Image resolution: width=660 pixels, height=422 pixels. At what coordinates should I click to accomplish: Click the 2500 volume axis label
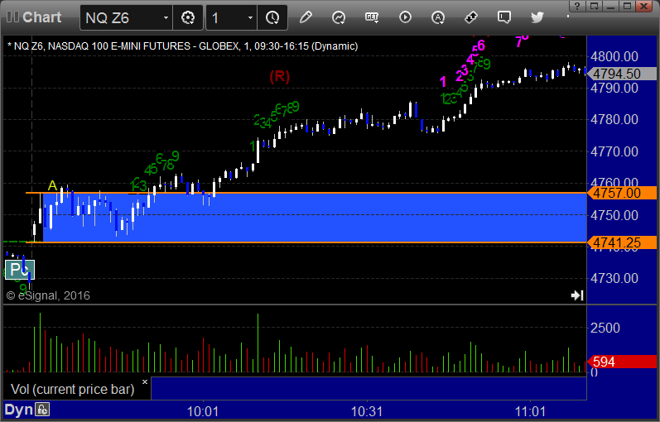tap(605, 328)
